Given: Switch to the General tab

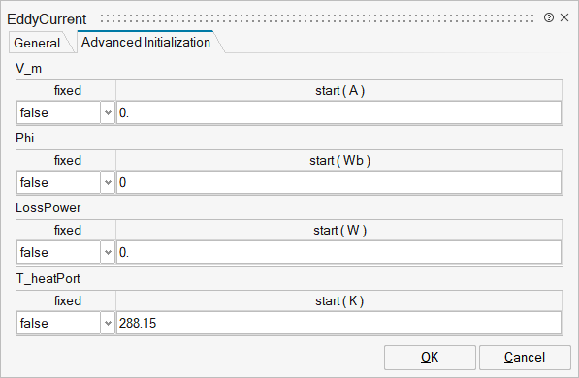Looking at the screenshot, I should coord(37,43).
